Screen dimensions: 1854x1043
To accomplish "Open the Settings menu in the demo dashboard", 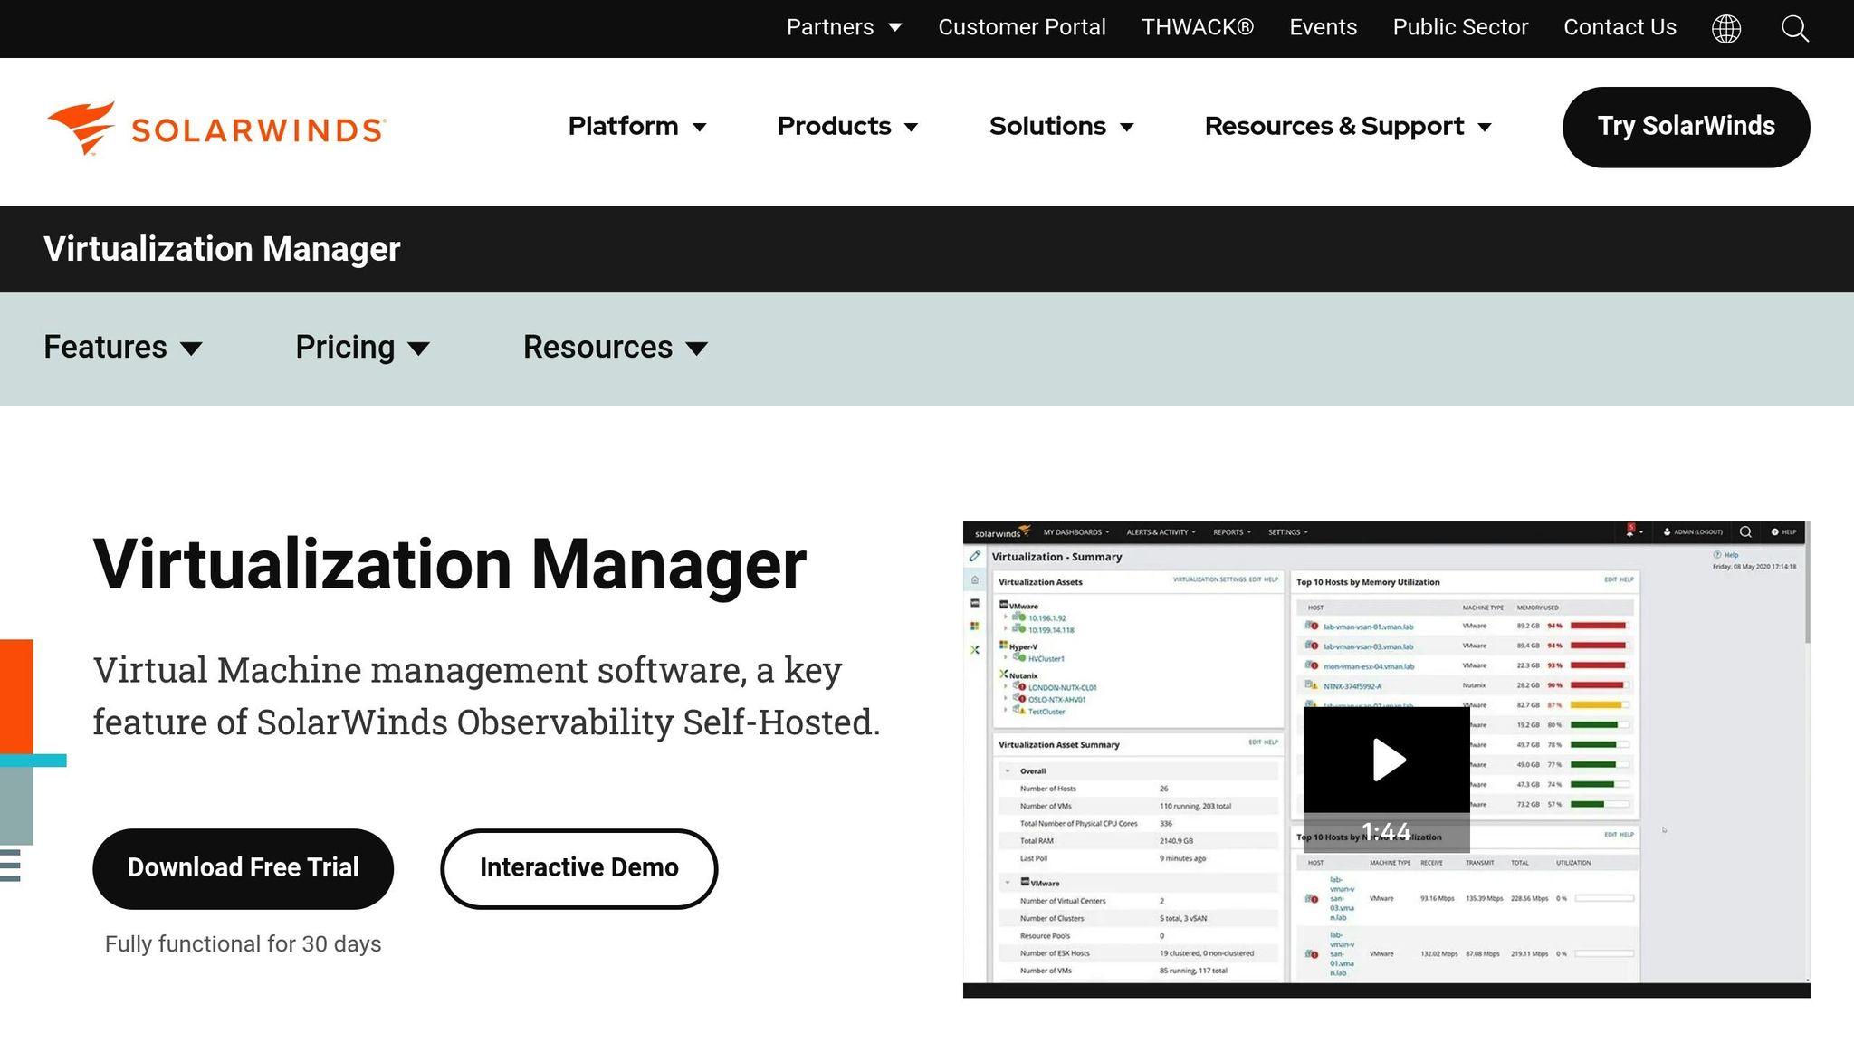I will tap(1285, 532).
